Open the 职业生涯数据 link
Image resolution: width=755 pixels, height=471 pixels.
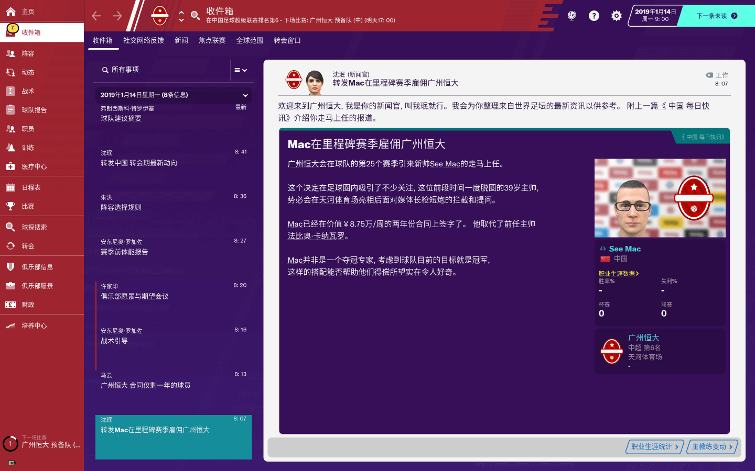[x=619, y=273]
